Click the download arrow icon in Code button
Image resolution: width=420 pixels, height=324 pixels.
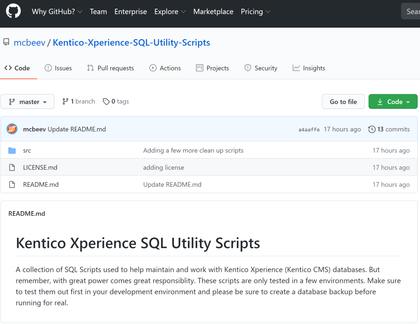(x=380, y=102)
